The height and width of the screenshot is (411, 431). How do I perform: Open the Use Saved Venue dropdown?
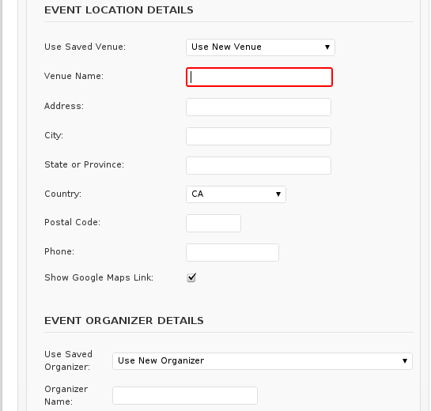260,47
